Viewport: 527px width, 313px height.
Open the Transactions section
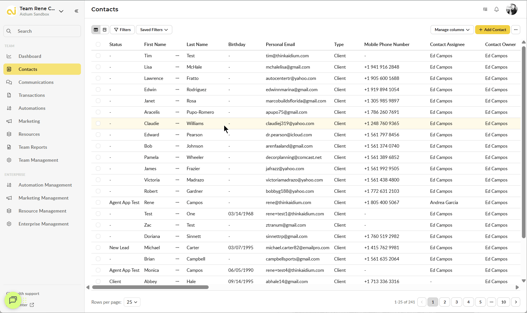click(x=31, y=95)
